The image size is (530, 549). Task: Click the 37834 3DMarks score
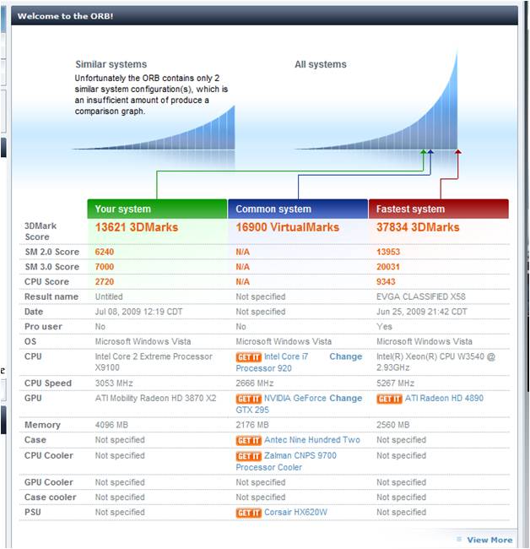click(x=418, y=227)
